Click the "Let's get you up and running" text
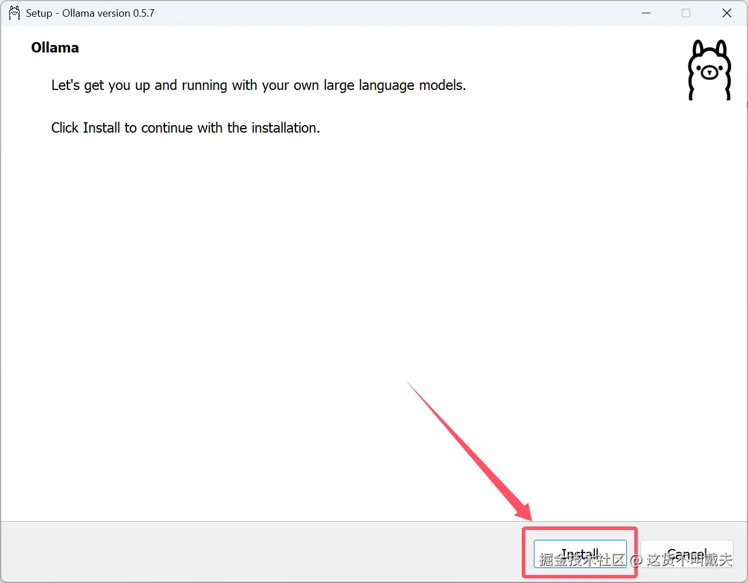This screenshot has width=748, height=583. click(259, 85)
